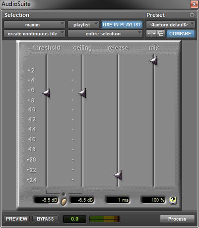Open the maxim plug-in selector dropdown
Viewport: 199px width, 228px height.
coord(34,25)
